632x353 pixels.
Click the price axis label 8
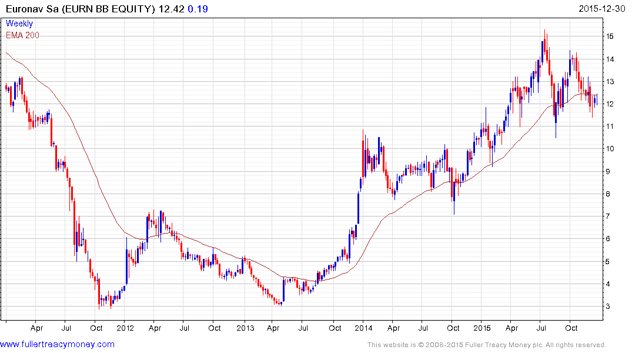608,194
